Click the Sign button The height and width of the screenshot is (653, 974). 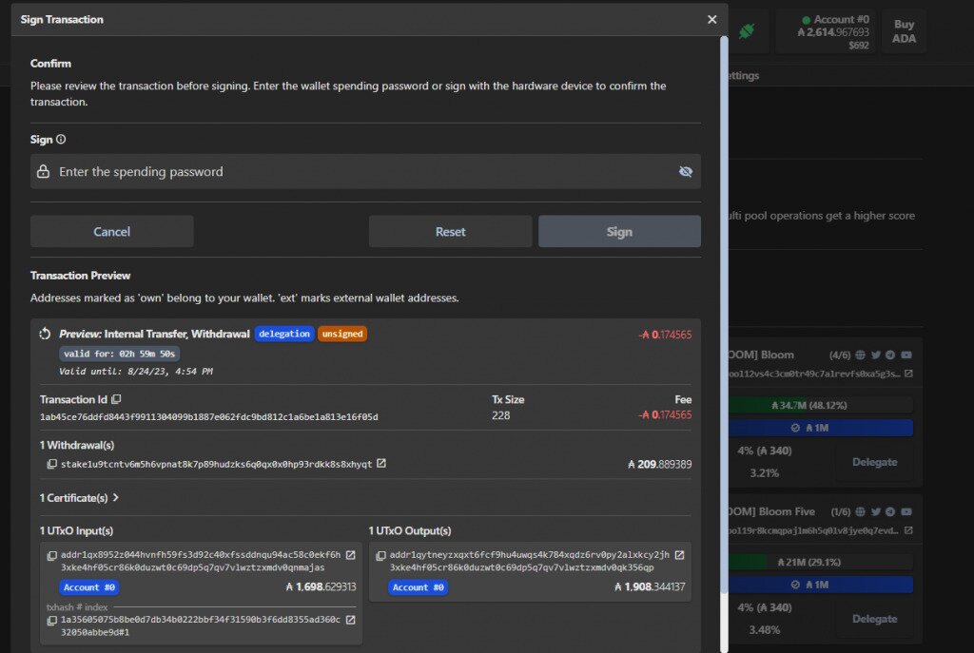click(x=619, y=232)
